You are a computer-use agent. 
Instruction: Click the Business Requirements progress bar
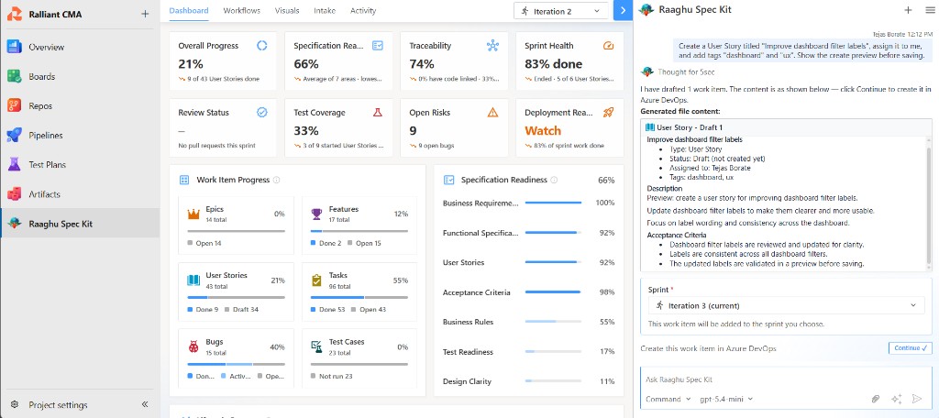(x=553, y=203)
